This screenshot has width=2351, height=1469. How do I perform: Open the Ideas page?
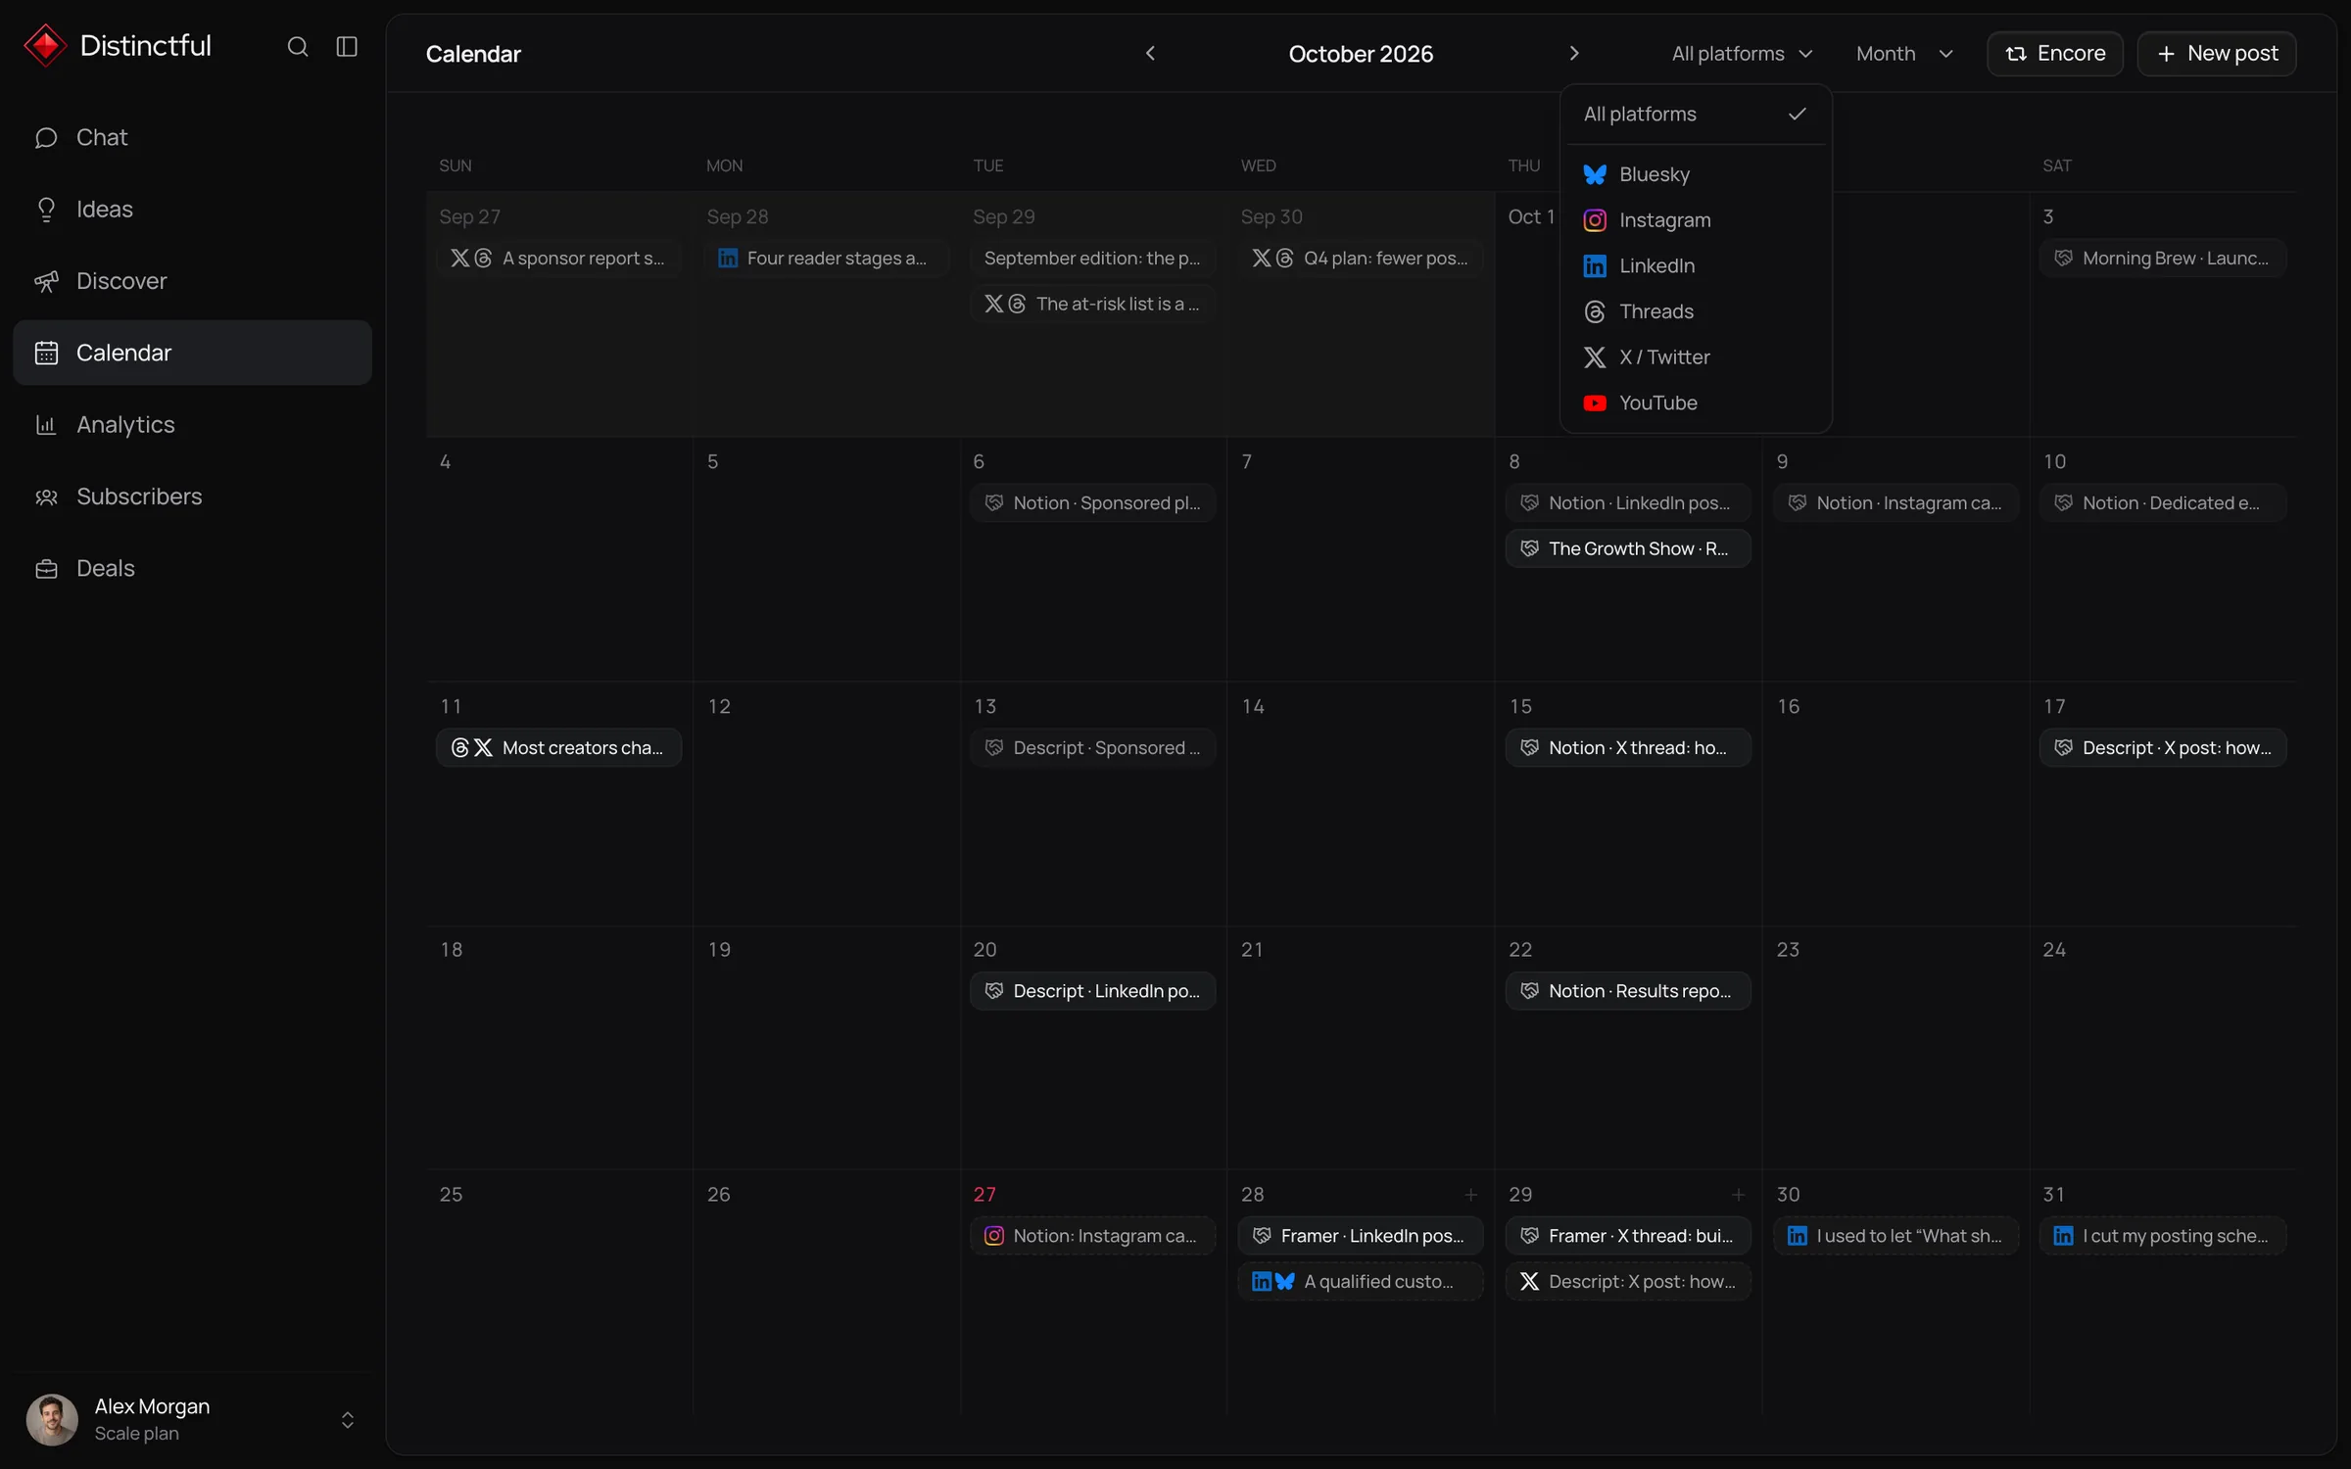193,209
